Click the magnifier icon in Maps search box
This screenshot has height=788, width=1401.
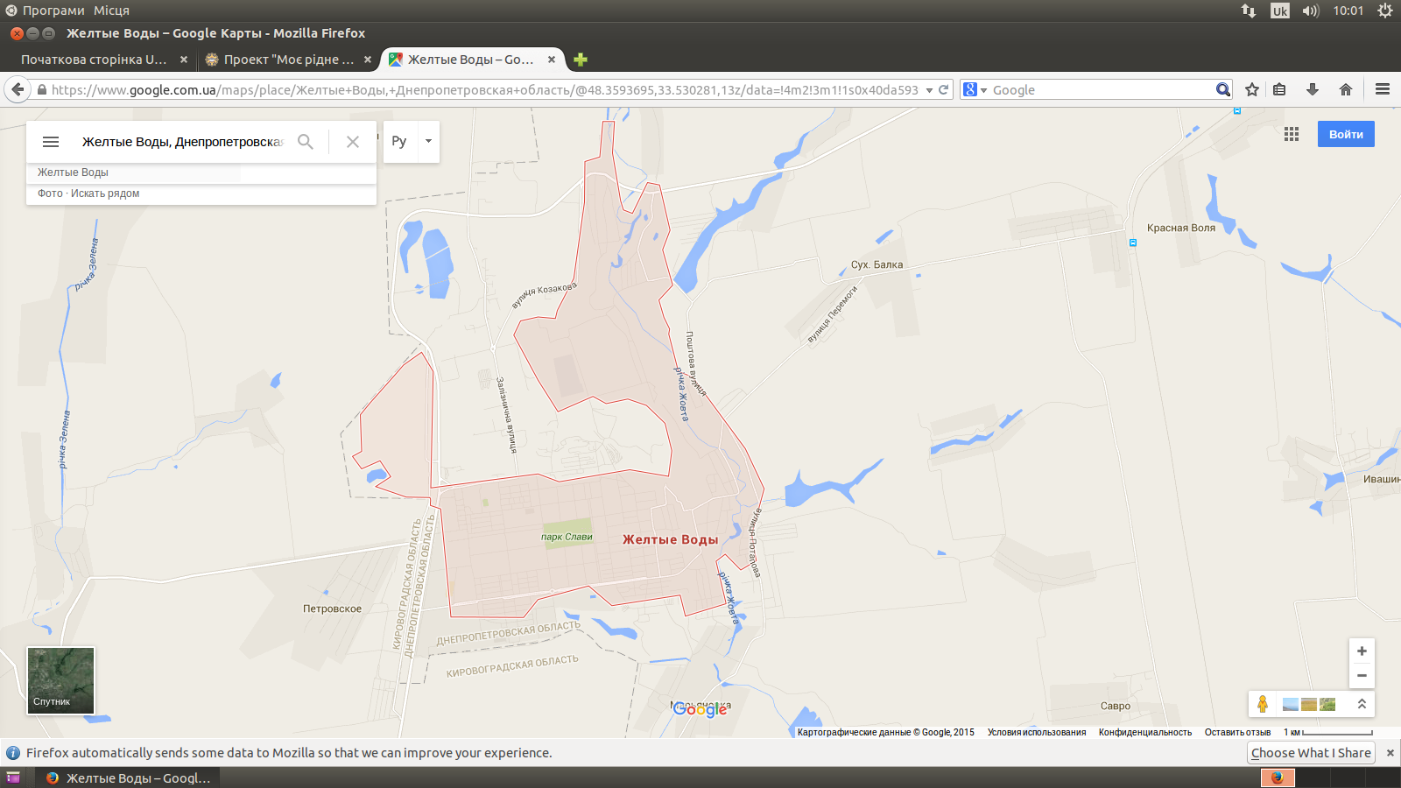(306, 142)
